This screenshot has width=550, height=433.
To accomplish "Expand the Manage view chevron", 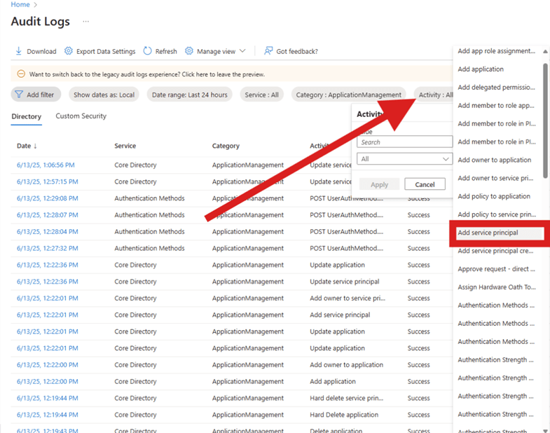I will pos(242,51).
